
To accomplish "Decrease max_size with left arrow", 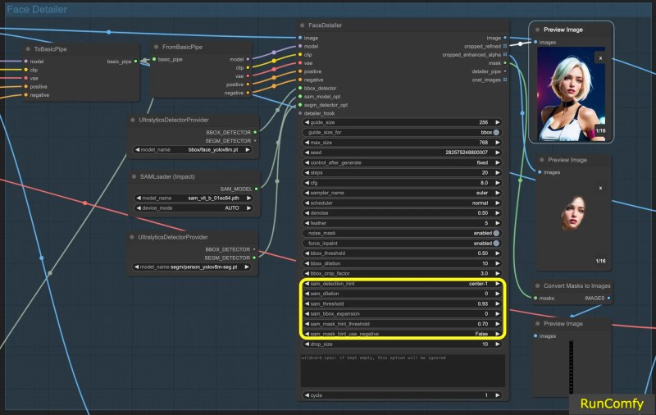I will [x=307, y=143].
